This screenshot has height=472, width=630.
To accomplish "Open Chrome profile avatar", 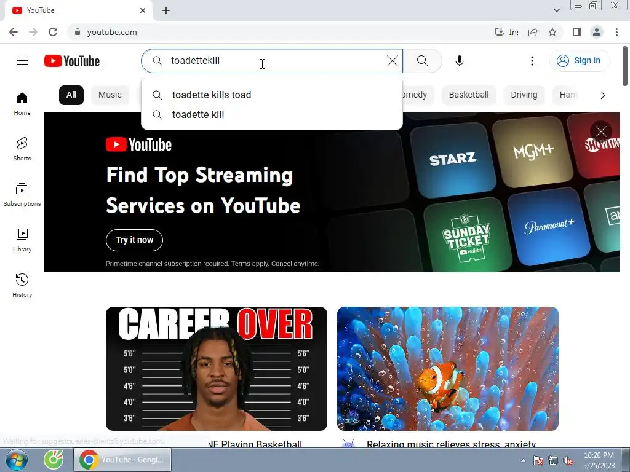I will click(x=597, y=32).
